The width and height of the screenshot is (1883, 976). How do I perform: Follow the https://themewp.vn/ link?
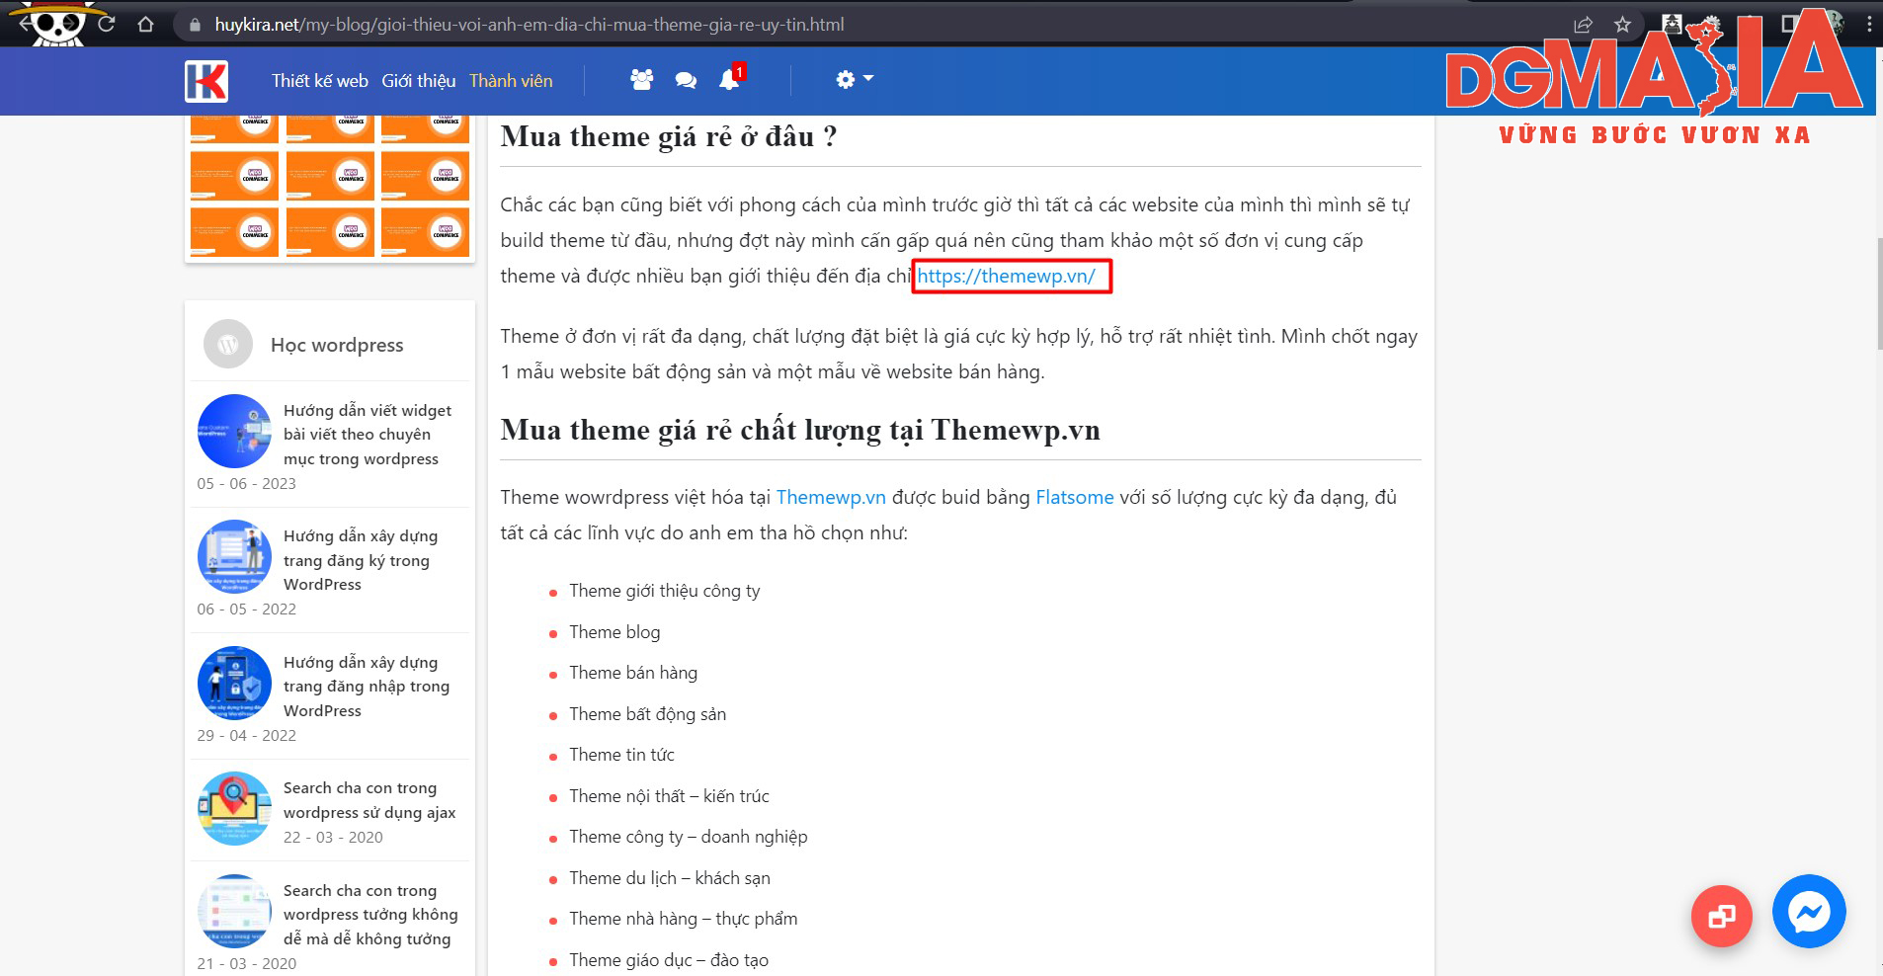(1006, 276)
